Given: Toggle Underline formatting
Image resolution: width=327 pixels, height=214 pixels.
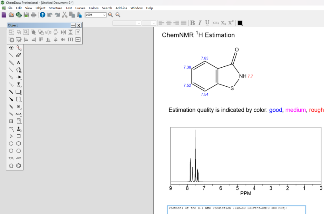Looking at the screenshot, I should coord(207,23).
